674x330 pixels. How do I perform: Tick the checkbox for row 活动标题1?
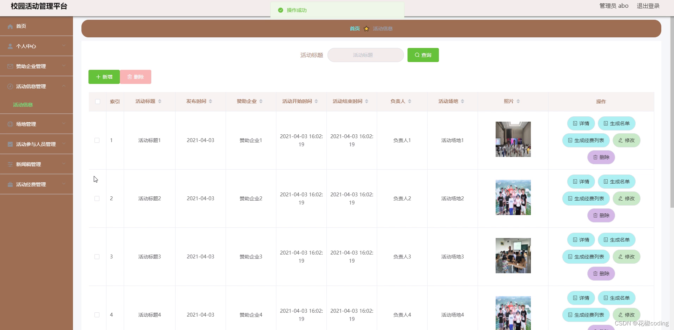coord(97,140)
